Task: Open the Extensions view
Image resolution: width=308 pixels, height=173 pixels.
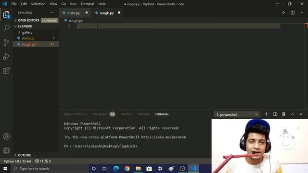Action: (x=6, y=71)
